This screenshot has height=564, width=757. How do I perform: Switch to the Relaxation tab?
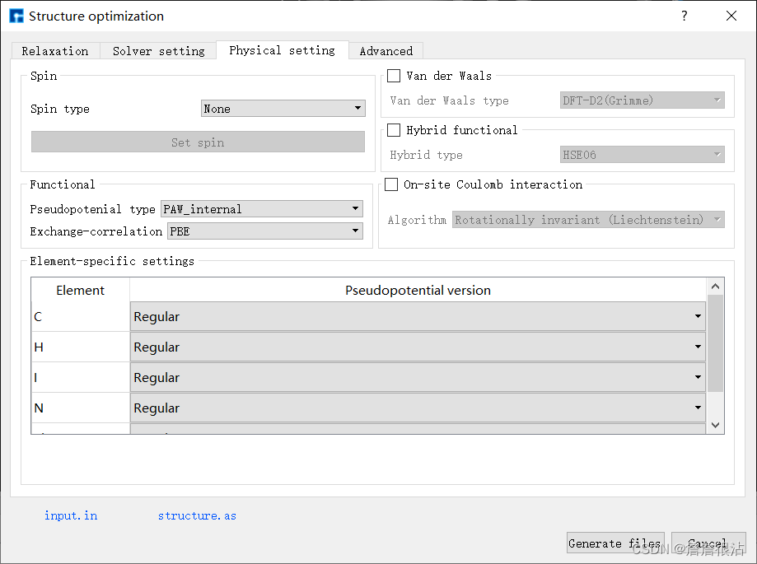[55, 51]
